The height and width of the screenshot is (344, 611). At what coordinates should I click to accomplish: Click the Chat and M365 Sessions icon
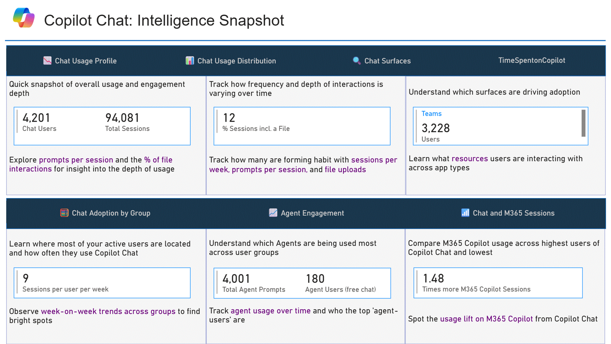coord(465,213)
